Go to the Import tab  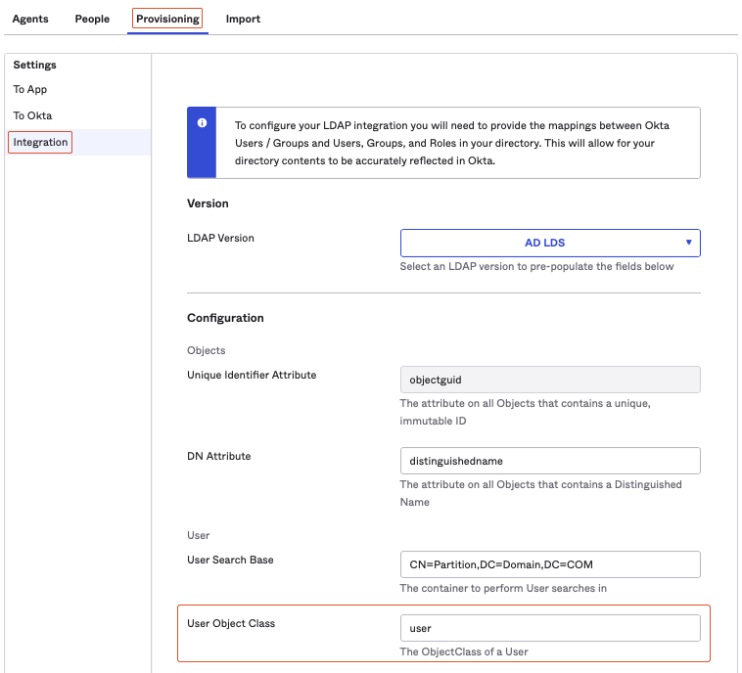point(243,19)
